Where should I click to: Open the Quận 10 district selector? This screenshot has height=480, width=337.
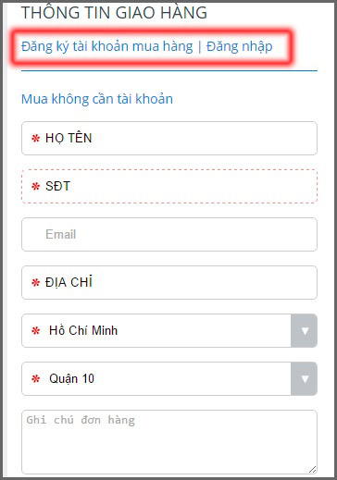click(169, 378)
